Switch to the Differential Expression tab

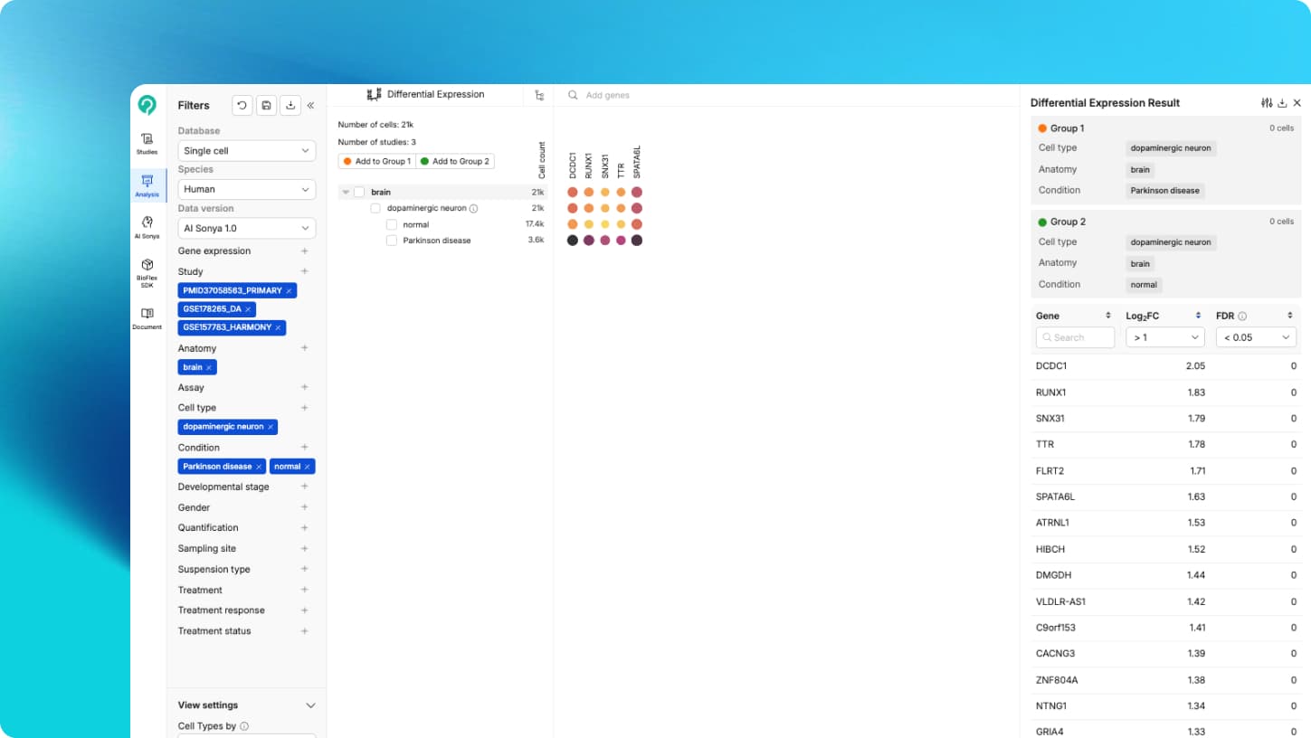click(x=425, y=95)
